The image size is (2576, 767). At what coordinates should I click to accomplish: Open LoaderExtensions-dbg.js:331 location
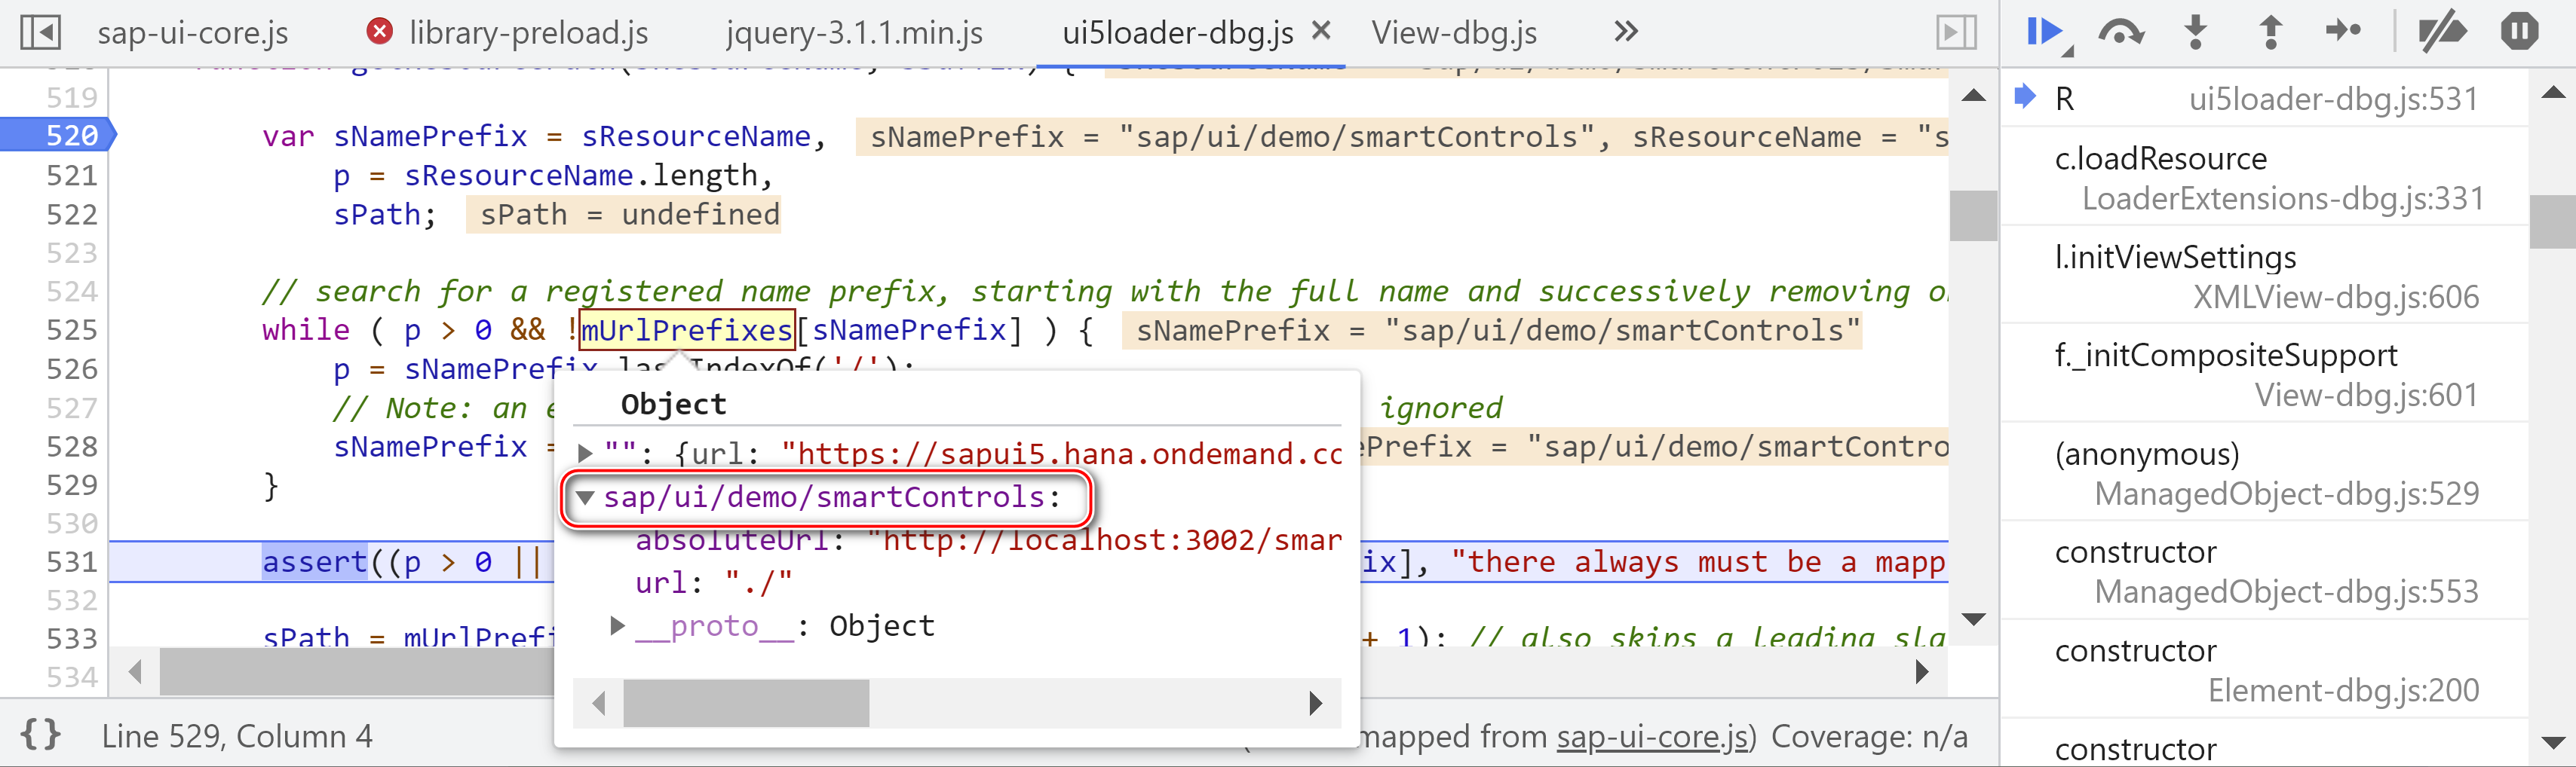click(x=2282, y=199)
